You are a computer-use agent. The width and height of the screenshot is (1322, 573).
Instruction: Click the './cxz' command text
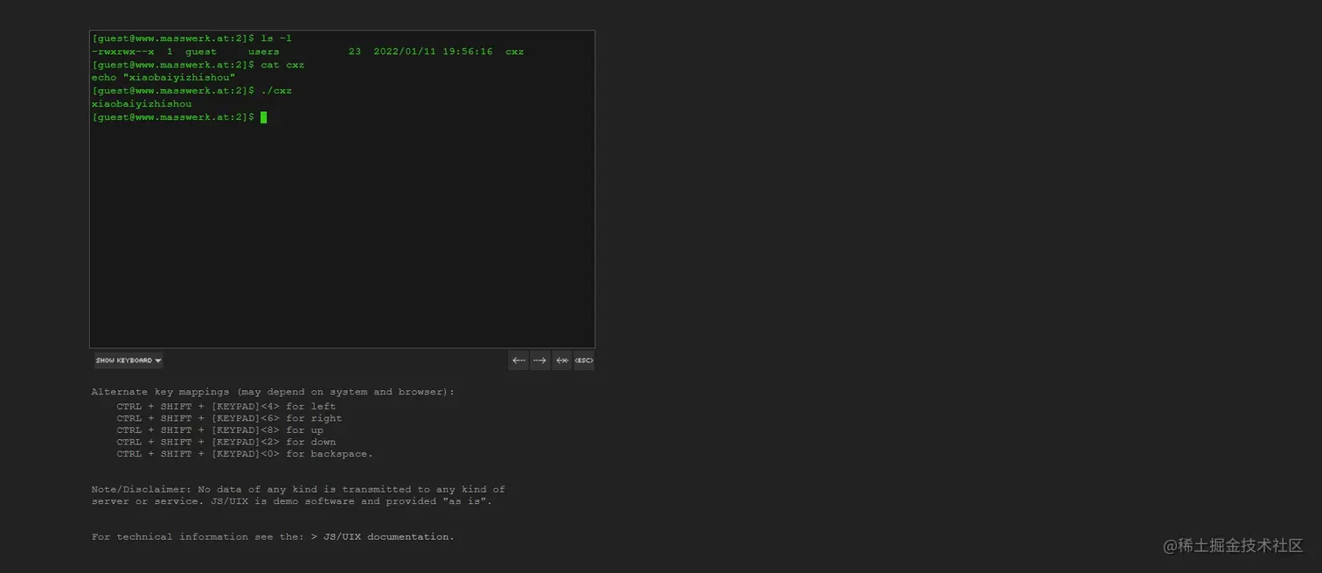(x=276, y=91)
